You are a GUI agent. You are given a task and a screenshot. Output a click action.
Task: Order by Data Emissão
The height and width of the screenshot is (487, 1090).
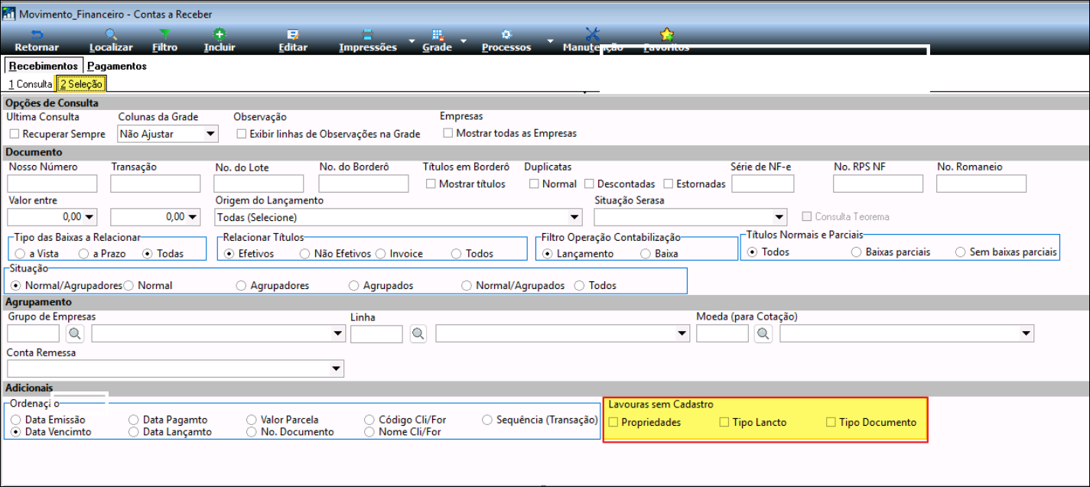click(16, 420)
